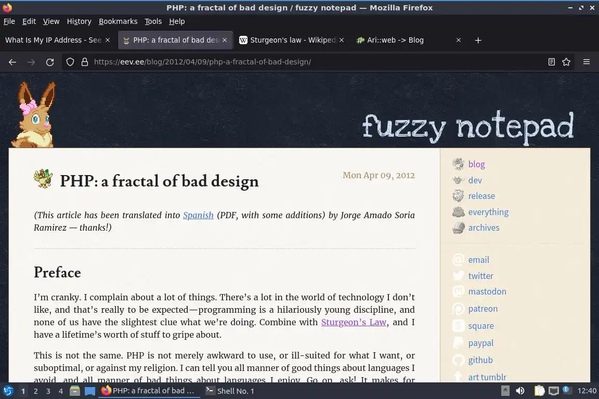Open the everything sidebar link
This screenshot has height=399, width=599.
click(488, 212)
